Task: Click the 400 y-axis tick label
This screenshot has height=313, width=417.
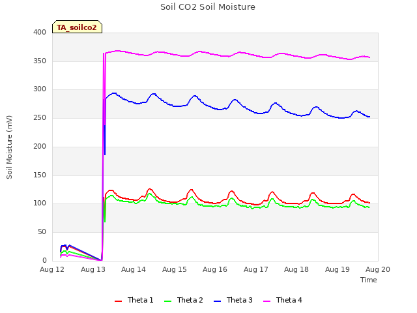Action: point(40,32)
